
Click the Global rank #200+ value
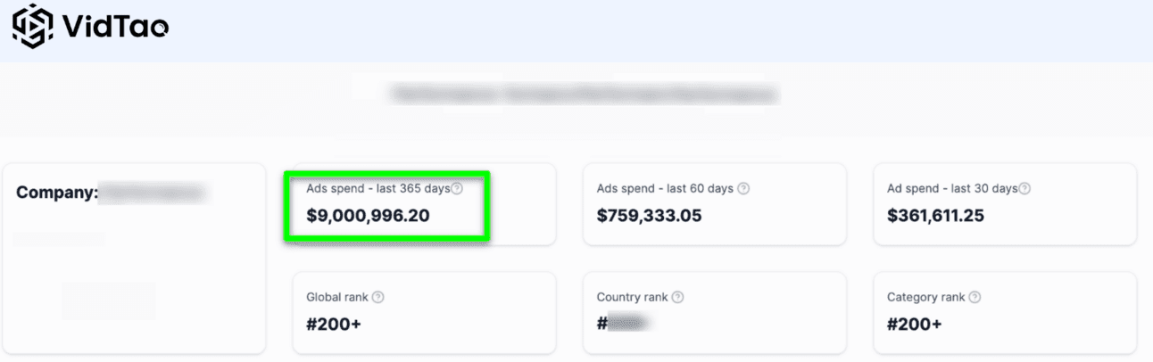pos(334,325)
